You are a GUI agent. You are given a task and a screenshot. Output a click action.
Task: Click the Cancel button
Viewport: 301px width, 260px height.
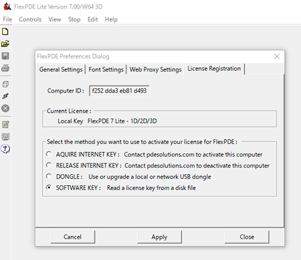point(72,237)
